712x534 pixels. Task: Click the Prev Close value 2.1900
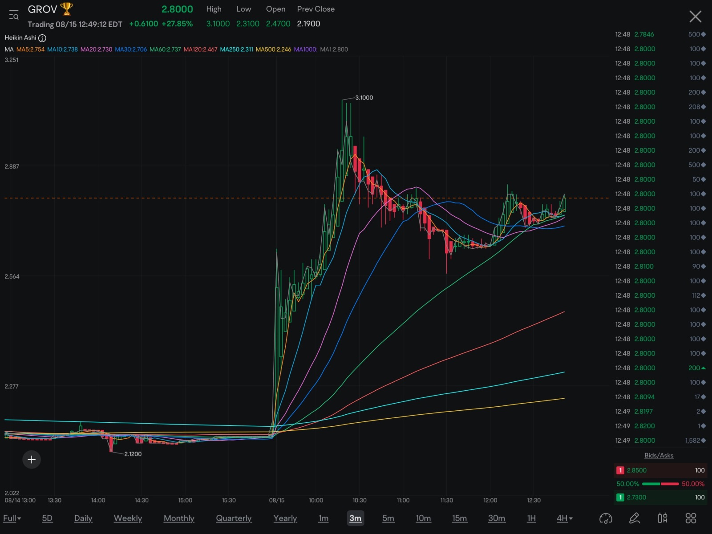pos(308,24)
